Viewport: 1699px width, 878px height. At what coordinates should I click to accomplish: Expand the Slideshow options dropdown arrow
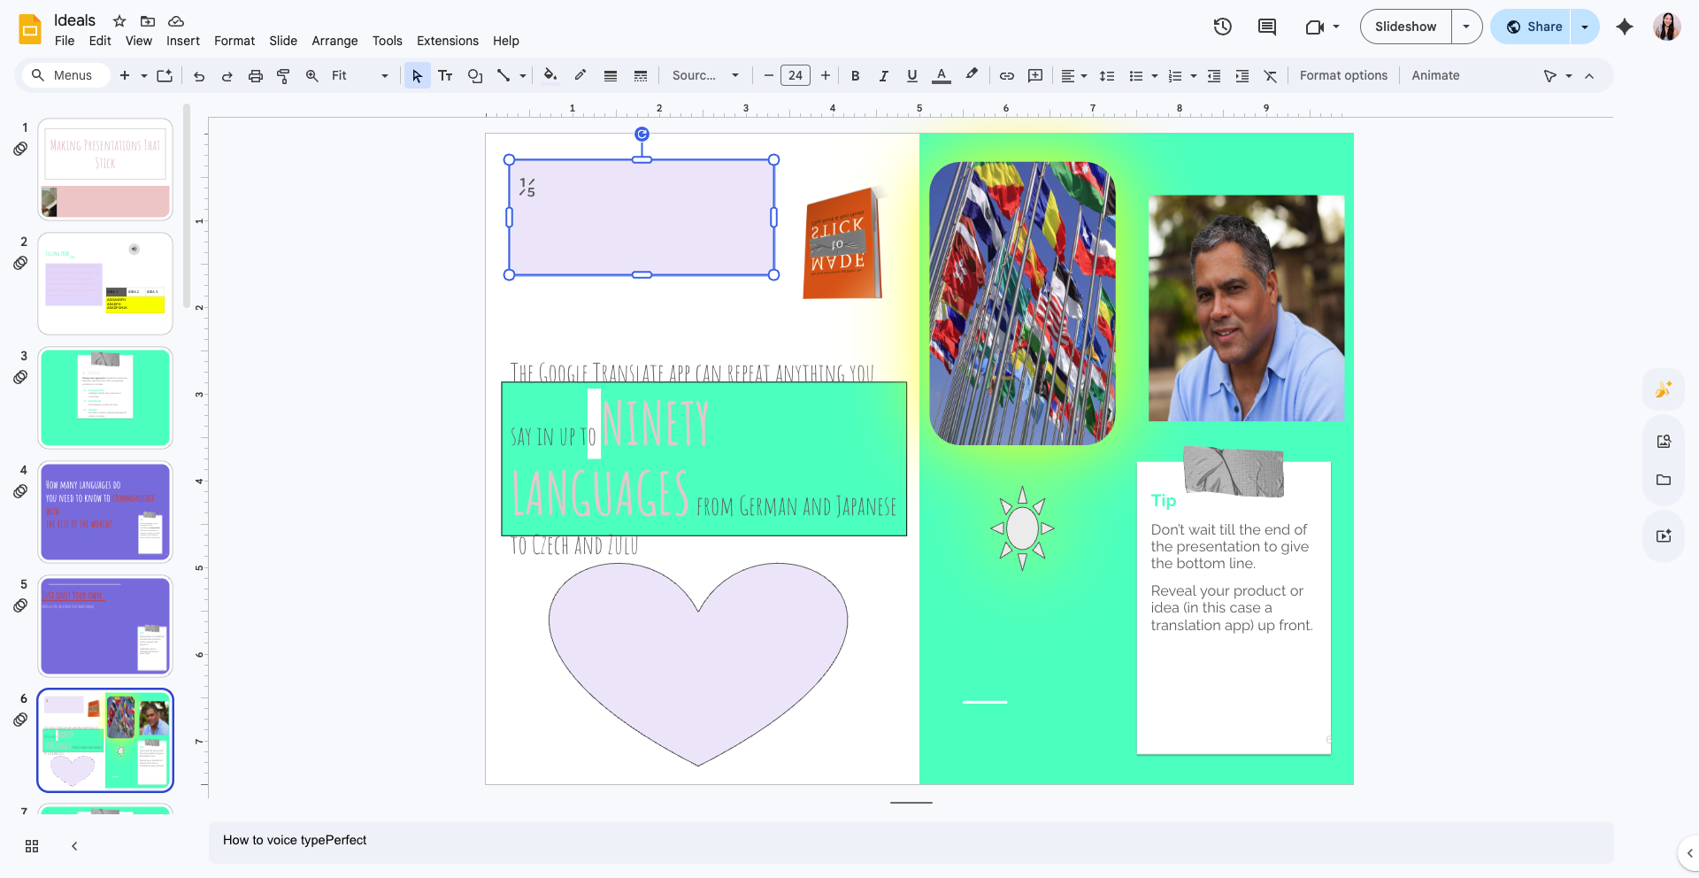click(x=1466, y=27)
